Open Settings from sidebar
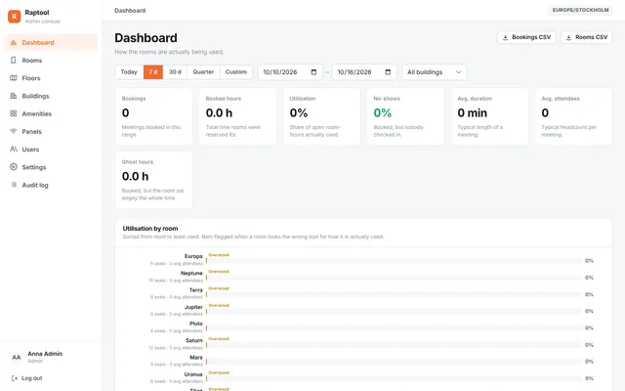This screenshot has height=391, width=625. tap(51, 167)
